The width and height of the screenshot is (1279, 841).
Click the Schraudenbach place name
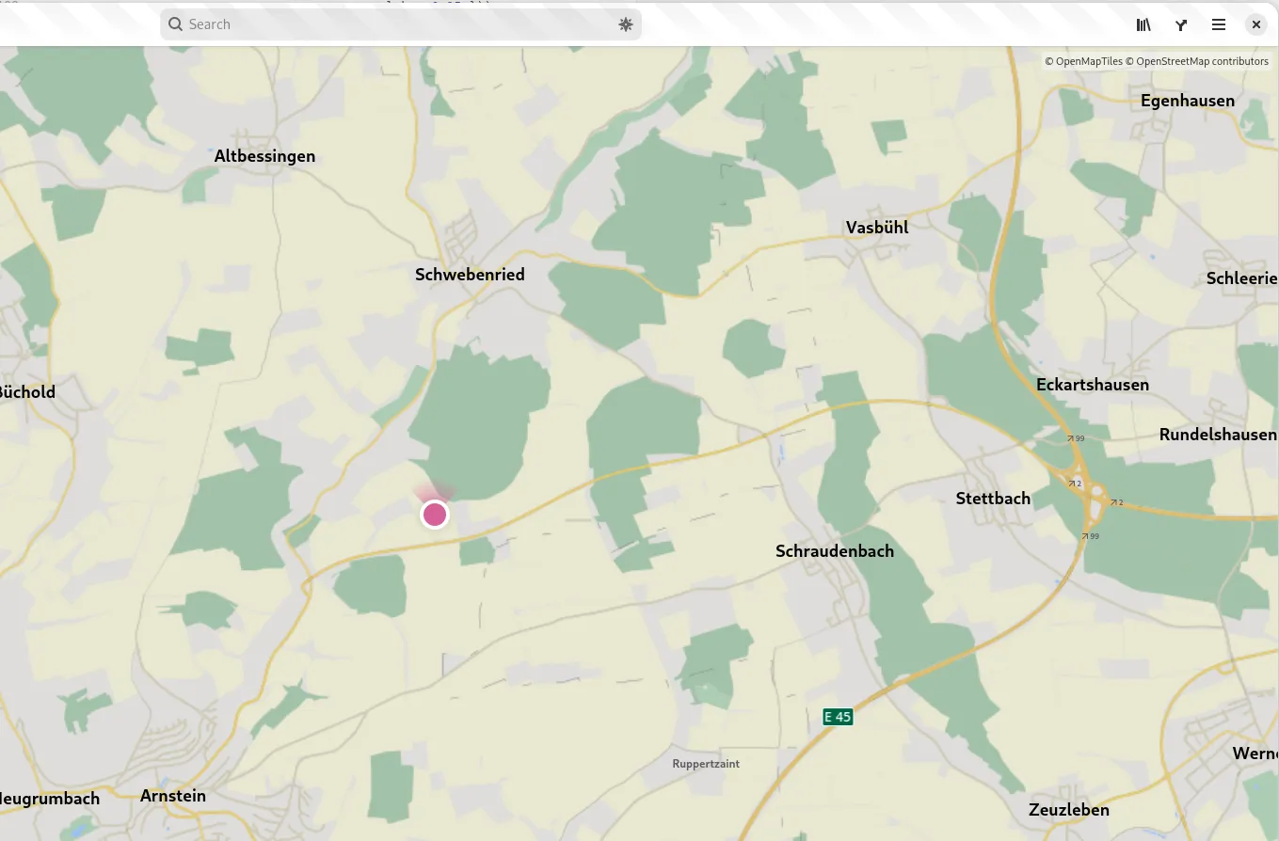click(835, 551)
